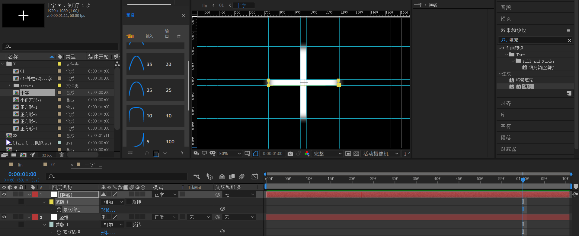The width and height of the screenshot is (579, 236).
Task: Open the graph editor in timeline
Action: (x=255, y=177)
